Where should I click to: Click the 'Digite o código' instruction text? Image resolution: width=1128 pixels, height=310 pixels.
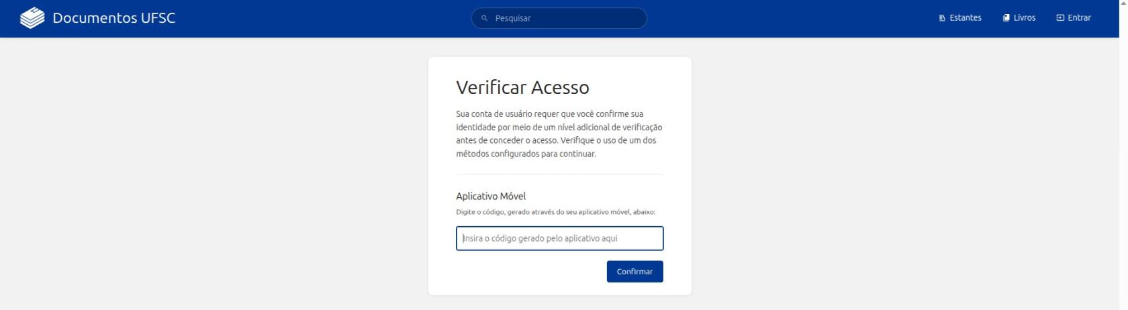click(x=555, y=212)
